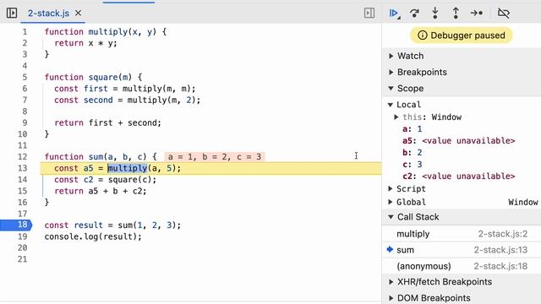Toggle breakpoint on line number 13

tap(23, 168)
